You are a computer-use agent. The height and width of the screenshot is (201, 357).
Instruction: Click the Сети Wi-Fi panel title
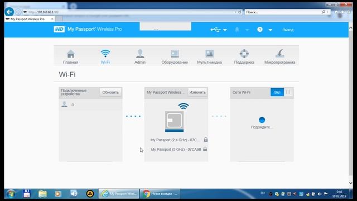coord(241,92)
